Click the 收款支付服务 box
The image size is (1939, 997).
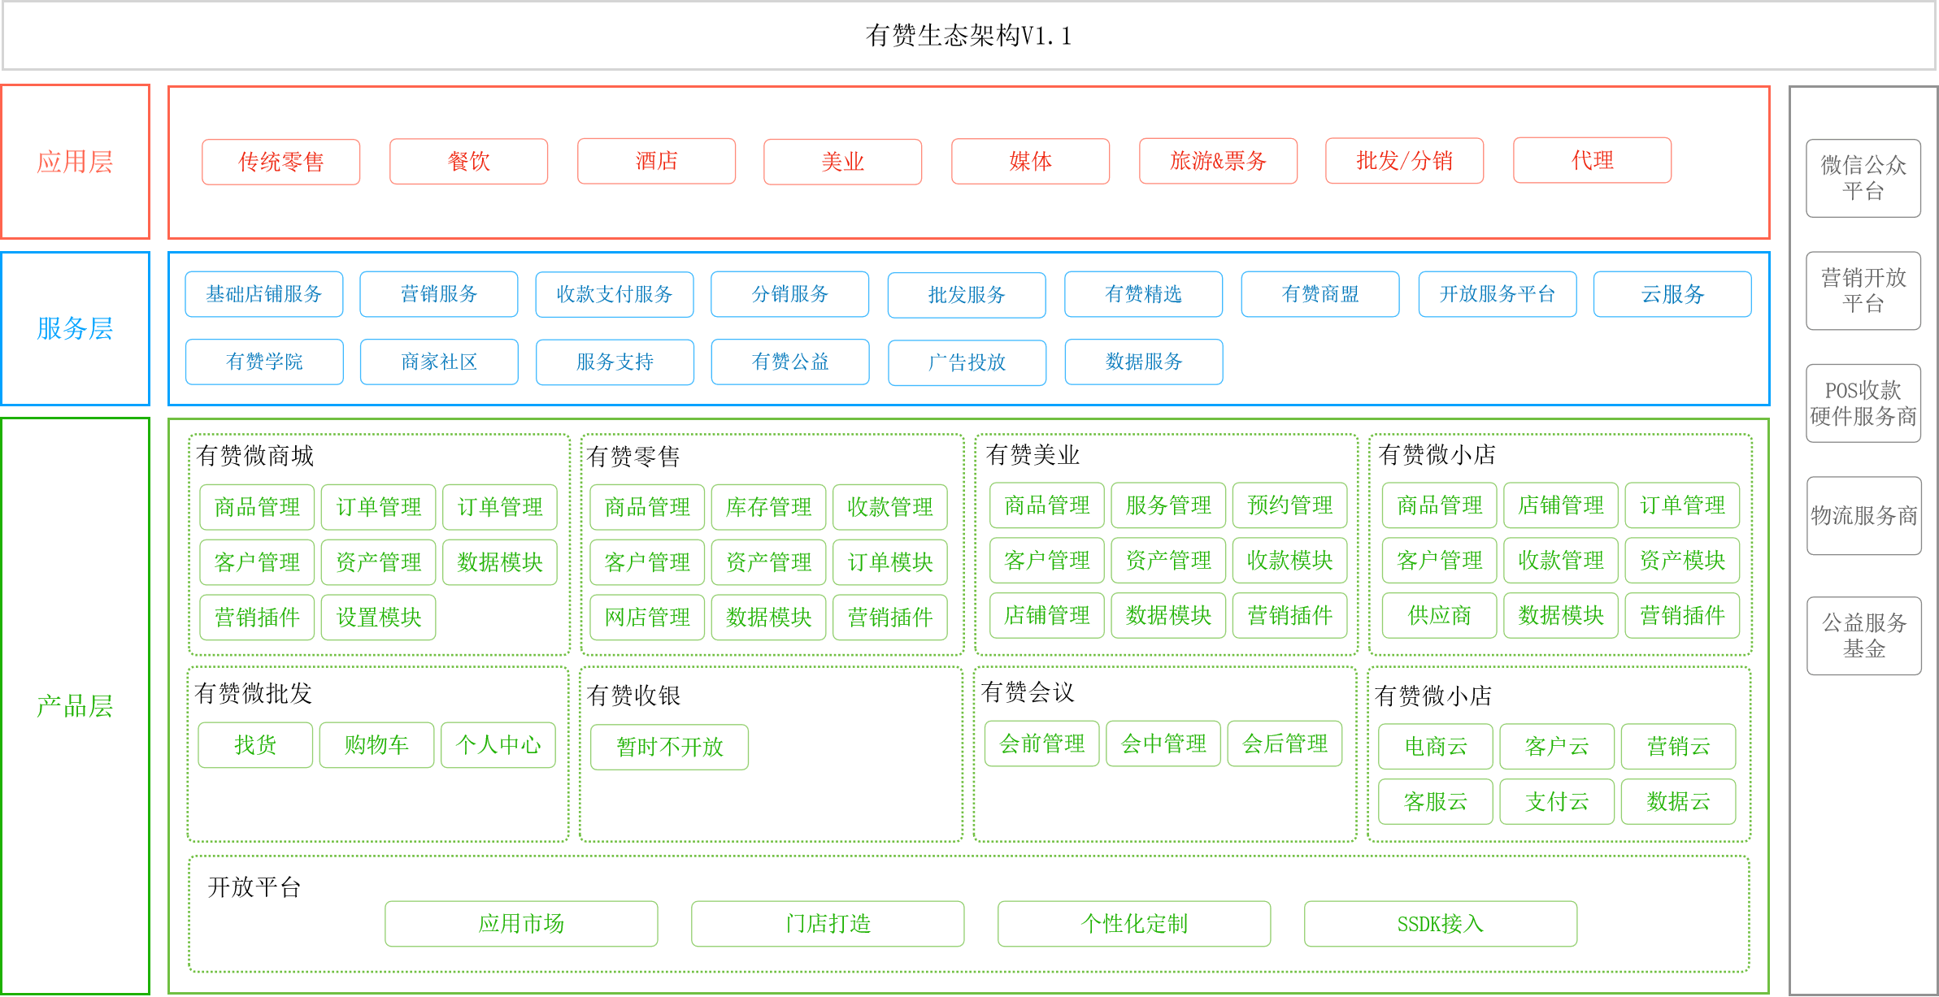coord(614,294)
